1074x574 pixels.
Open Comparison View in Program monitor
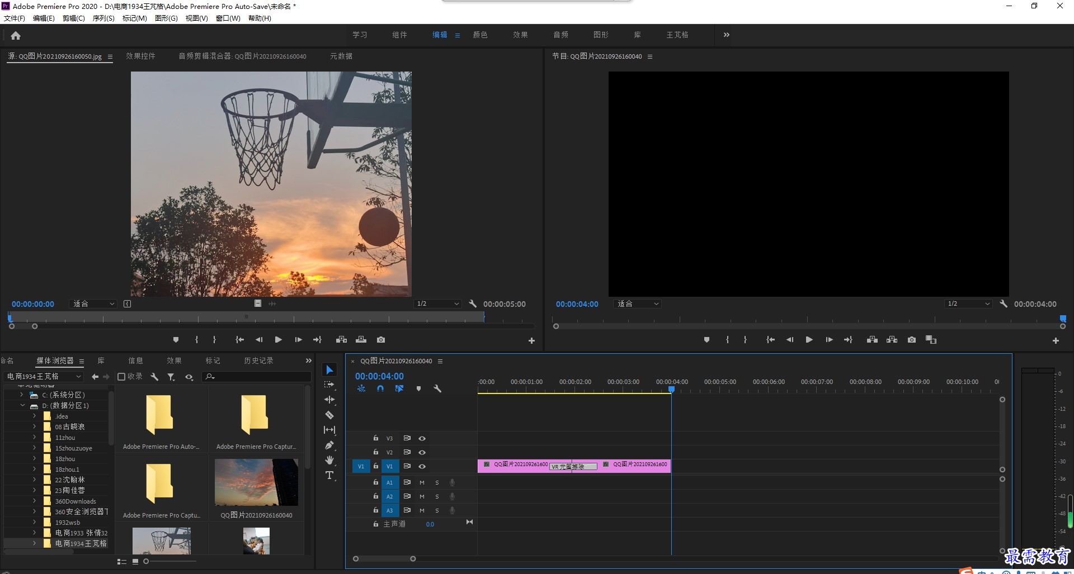(x=931, y=340)
